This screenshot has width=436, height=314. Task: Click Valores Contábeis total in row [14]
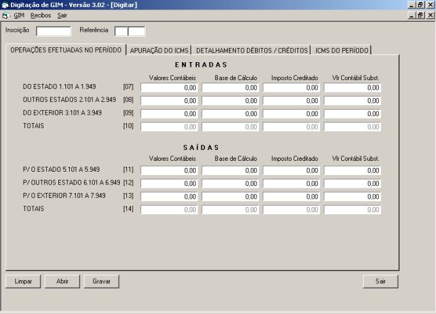[x=169, y=210]
